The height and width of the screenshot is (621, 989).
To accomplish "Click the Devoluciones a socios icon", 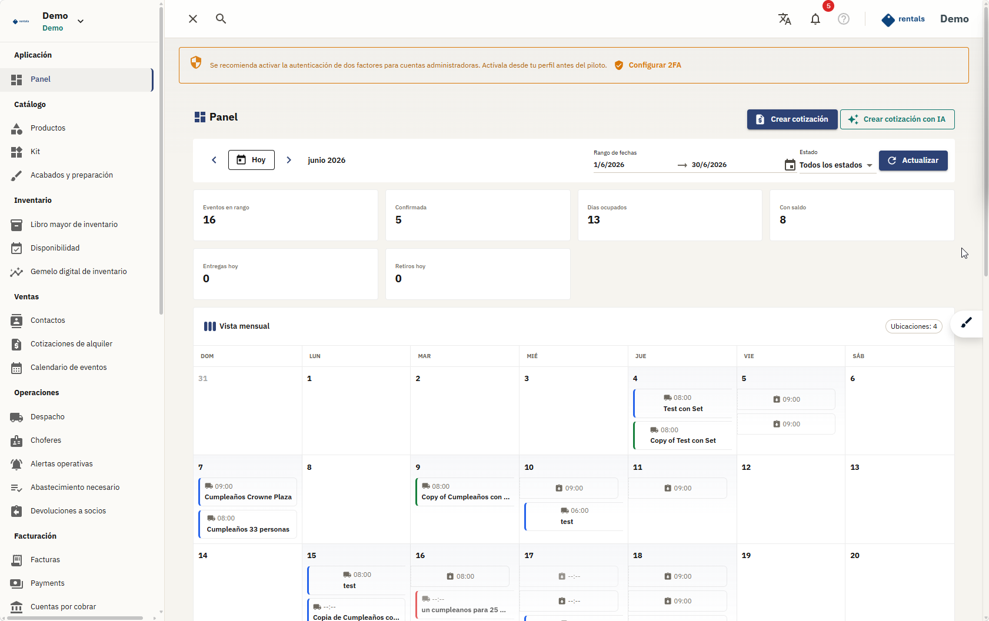I will click(16, 511).
